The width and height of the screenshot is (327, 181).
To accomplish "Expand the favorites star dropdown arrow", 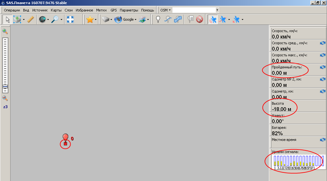I will 95,20.
